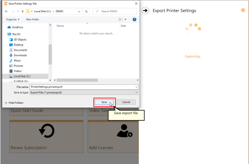
Task: Open the Renew Subscription tile
Action: click(x=47, y=136)
